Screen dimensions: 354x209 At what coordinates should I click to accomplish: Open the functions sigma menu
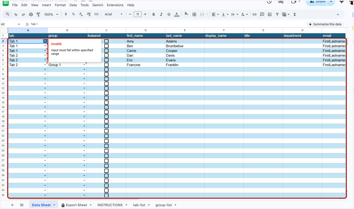click(x=295, y=14)
